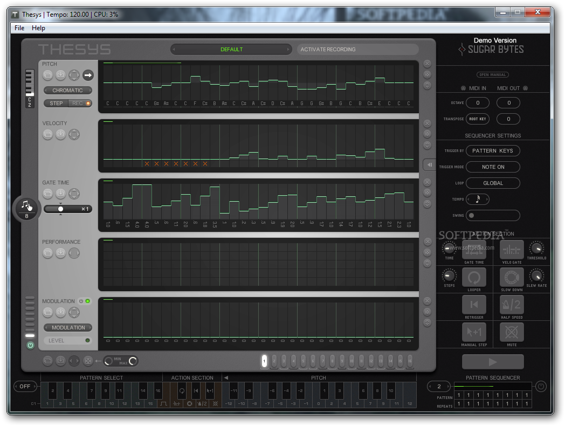Open the Pattern Sequencer length selector showing 2
The height and width of the screenshot is (426, 565).
pos(439,386)
